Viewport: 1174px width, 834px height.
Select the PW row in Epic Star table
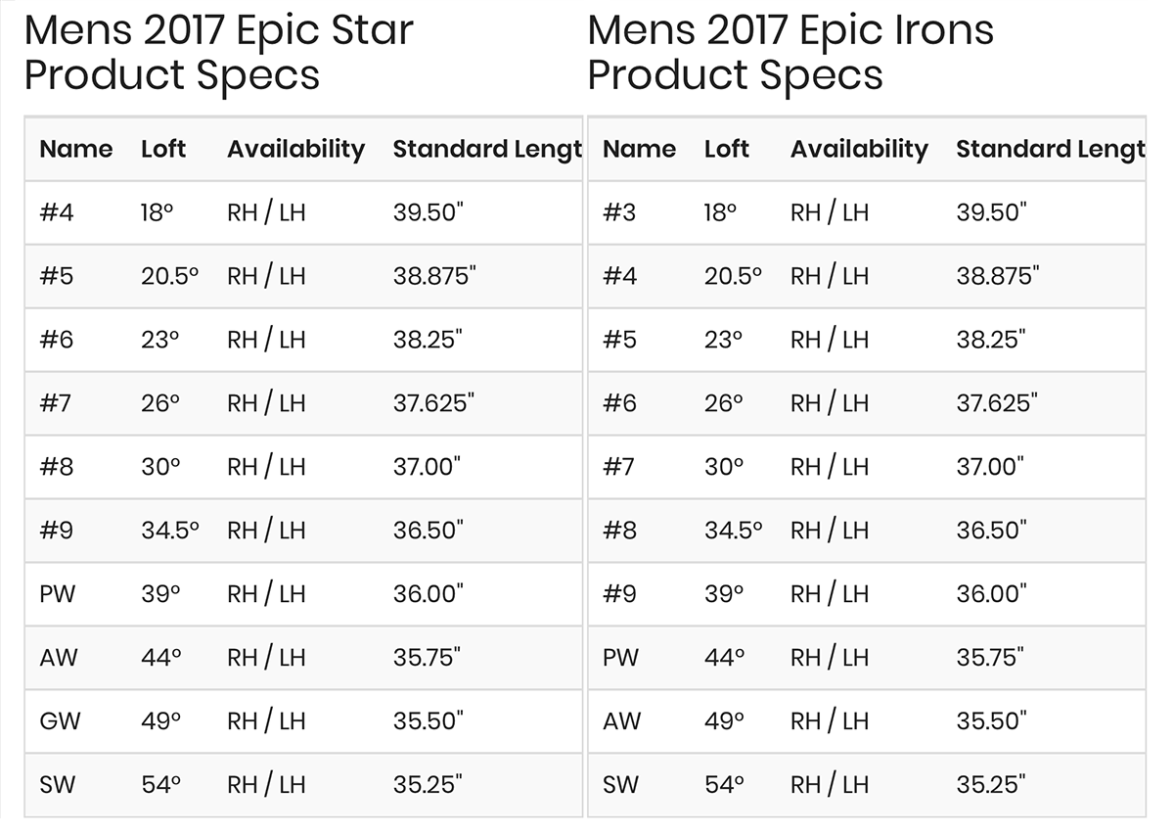[x=303, y=594]
